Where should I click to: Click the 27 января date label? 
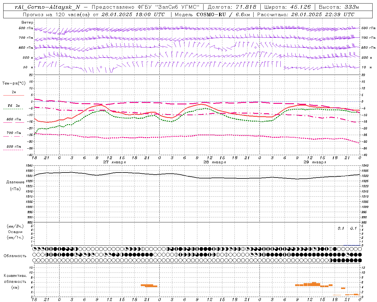pyautogui.click(x=114, y=162)
